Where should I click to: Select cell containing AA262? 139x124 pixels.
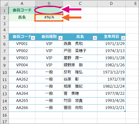(22, 80)
